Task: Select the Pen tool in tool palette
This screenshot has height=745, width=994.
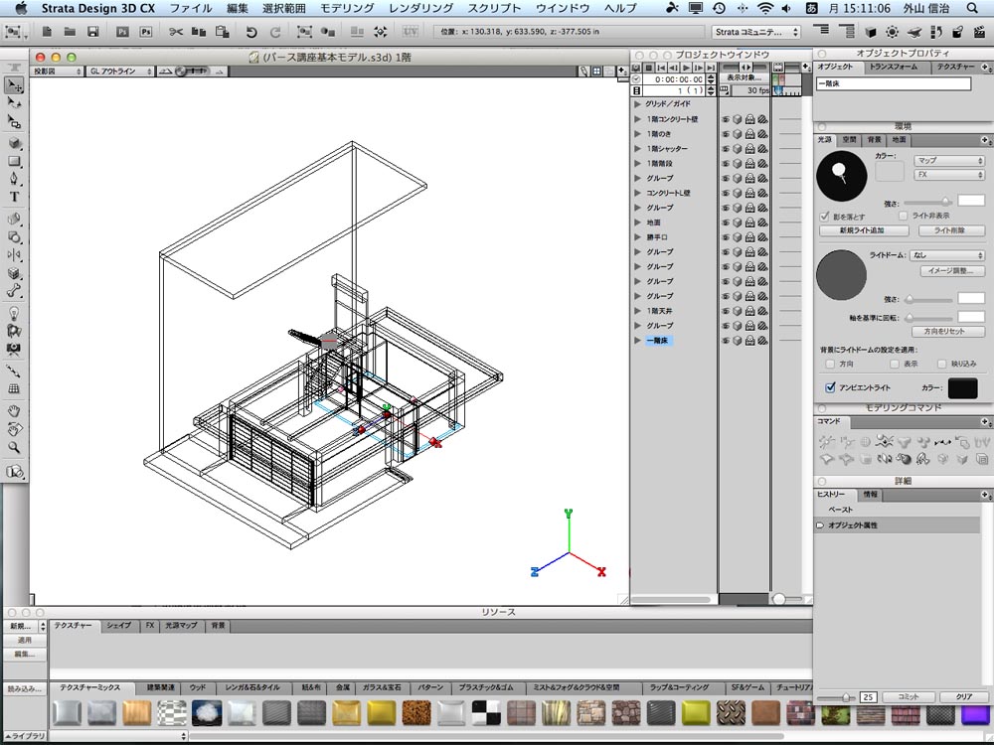Action: coord(14,179)
